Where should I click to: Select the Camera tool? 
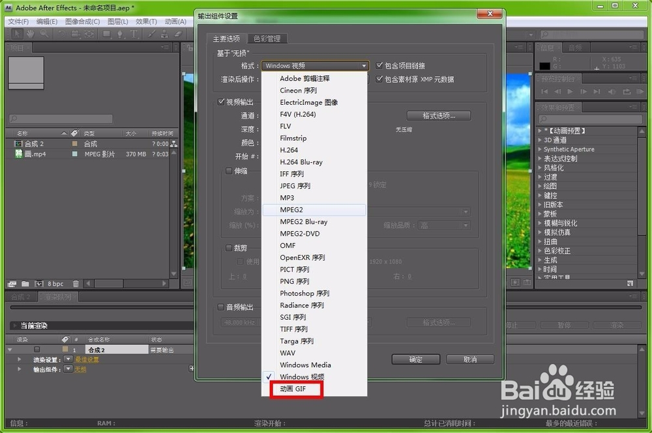75,34
